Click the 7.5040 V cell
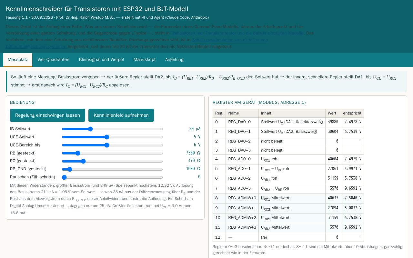 [x=352, y=198]
